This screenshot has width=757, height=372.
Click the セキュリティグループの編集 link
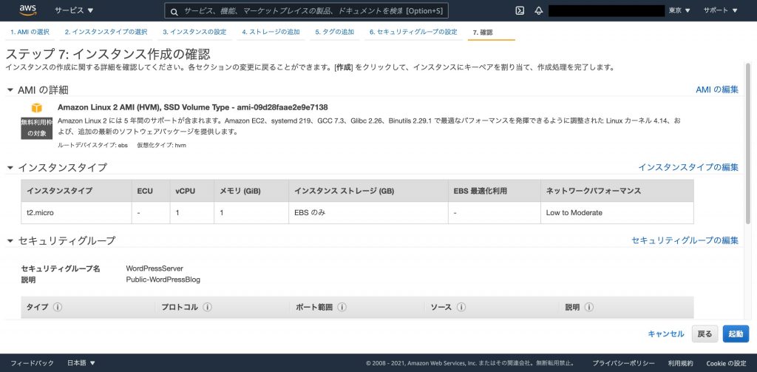685,240
